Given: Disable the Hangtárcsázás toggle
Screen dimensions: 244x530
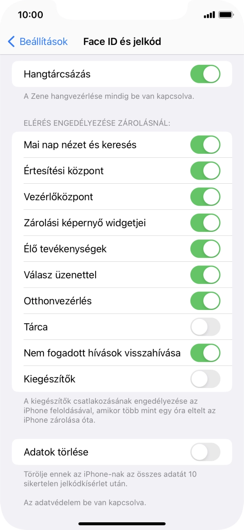Looking at the screenshot, I should click(205, 74).
